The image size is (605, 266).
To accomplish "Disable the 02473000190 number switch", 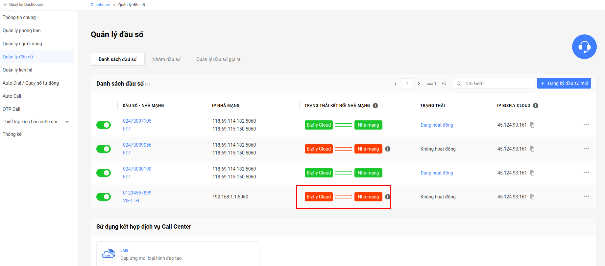I will [104, 173].
